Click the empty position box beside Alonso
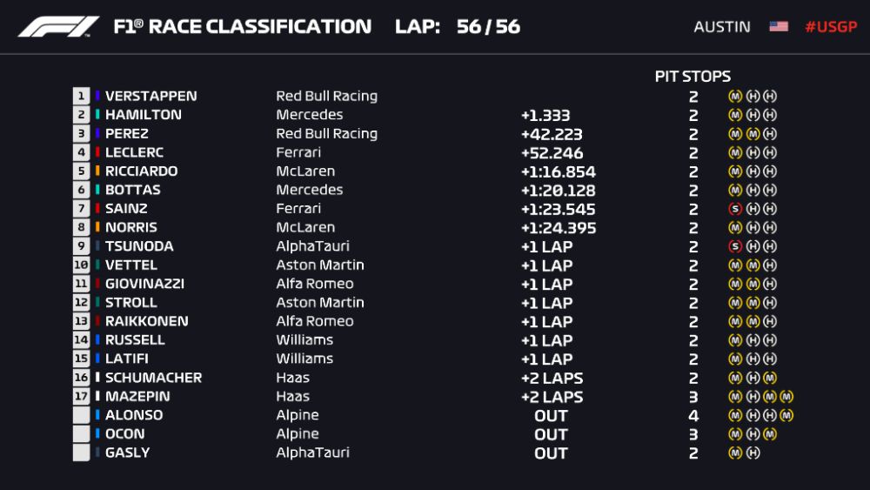This screenshot has height=490, width=870. click(82, 415)
